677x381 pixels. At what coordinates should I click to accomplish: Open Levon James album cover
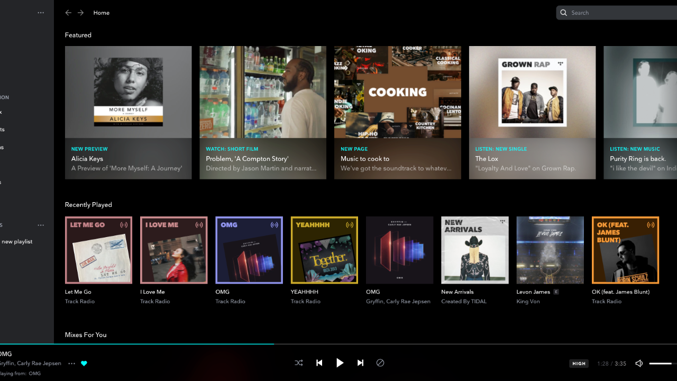pos(550,250)
